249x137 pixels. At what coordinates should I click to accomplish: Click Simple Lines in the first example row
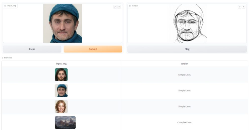pos(184,75)
